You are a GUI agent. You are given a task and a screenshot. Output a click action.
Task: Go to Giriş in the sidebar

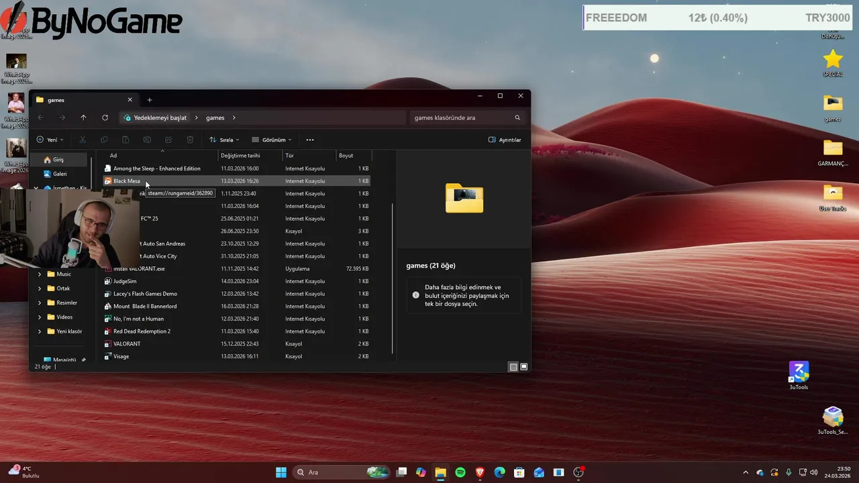pos(59,160)
